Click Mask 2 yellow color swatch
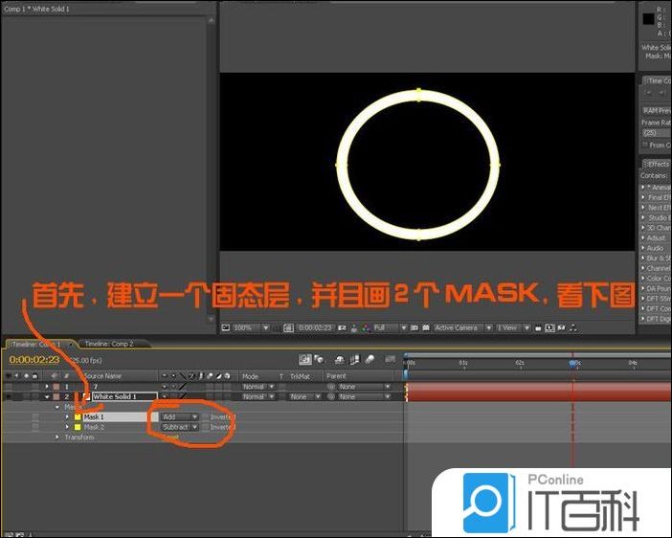 [78, 427]
